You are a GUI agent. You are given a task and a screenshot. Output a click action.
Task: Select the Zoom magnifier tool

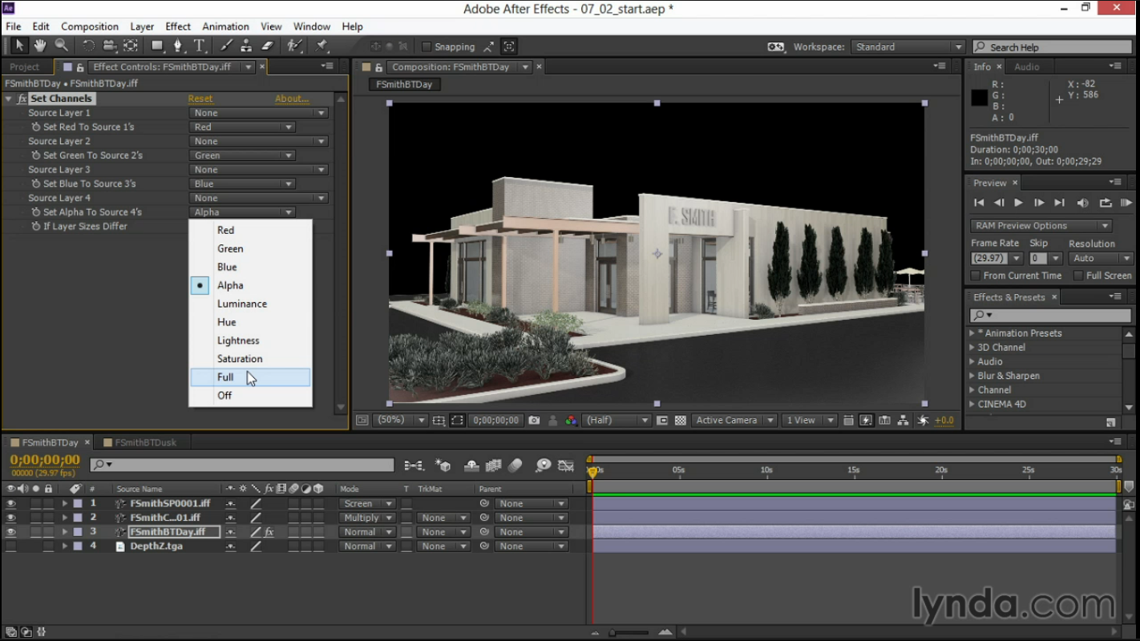[61, 46]
